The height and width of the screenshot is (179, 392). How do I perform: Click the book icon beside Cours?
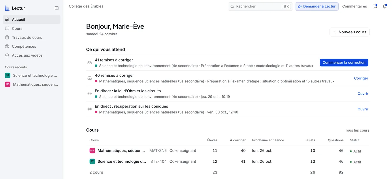tap(7, 28)
